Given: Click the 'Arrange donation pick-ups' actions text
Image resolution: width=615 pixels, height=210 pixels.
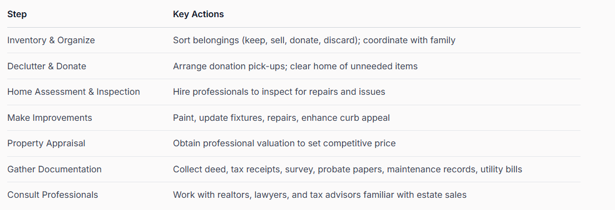Looking at the screenshot, I should [x=295, y=66].
